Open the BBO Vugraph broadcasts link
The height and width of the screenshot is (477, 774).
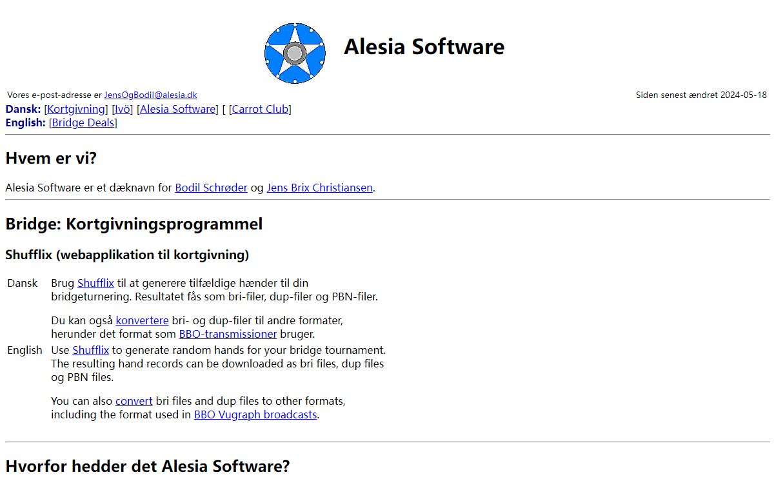(255, 414)
